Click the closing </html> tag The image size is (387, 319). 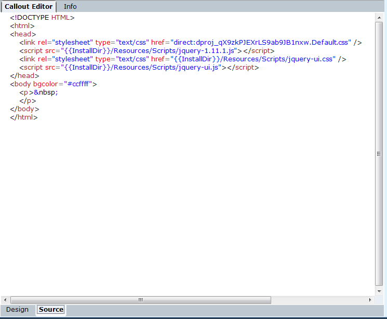coord(24,117)
